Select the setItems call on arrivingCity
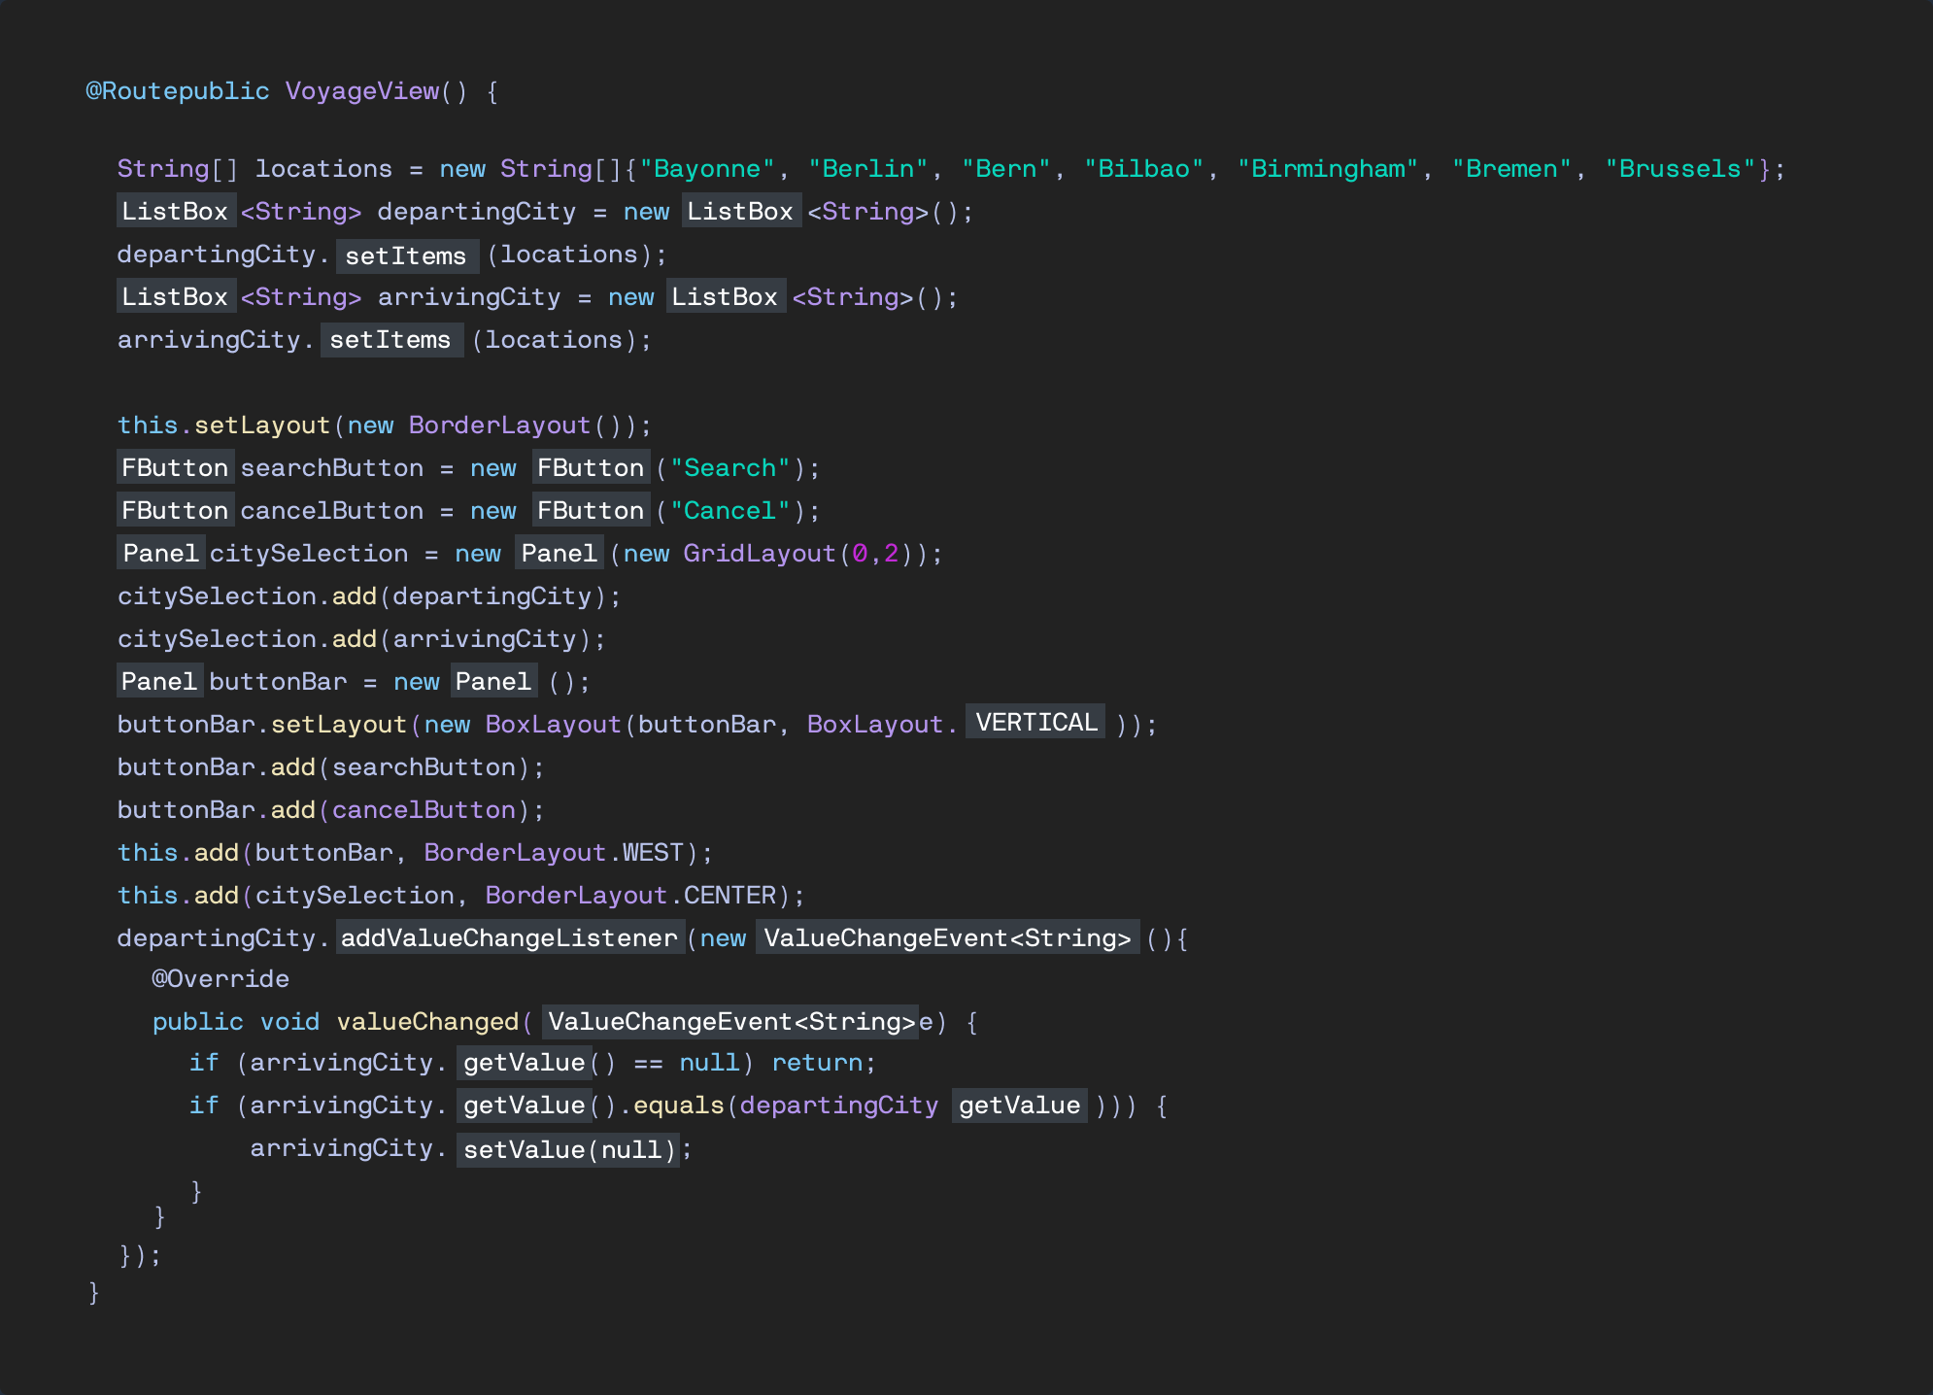This screenshot has height=1395, width=1933. coord(391,339)
